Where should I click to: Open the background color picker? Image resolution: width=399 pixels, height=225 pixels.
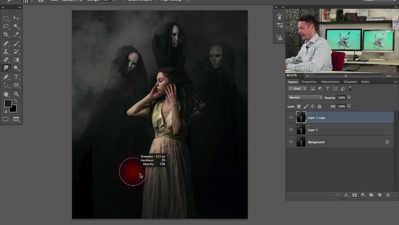point(14,109)
